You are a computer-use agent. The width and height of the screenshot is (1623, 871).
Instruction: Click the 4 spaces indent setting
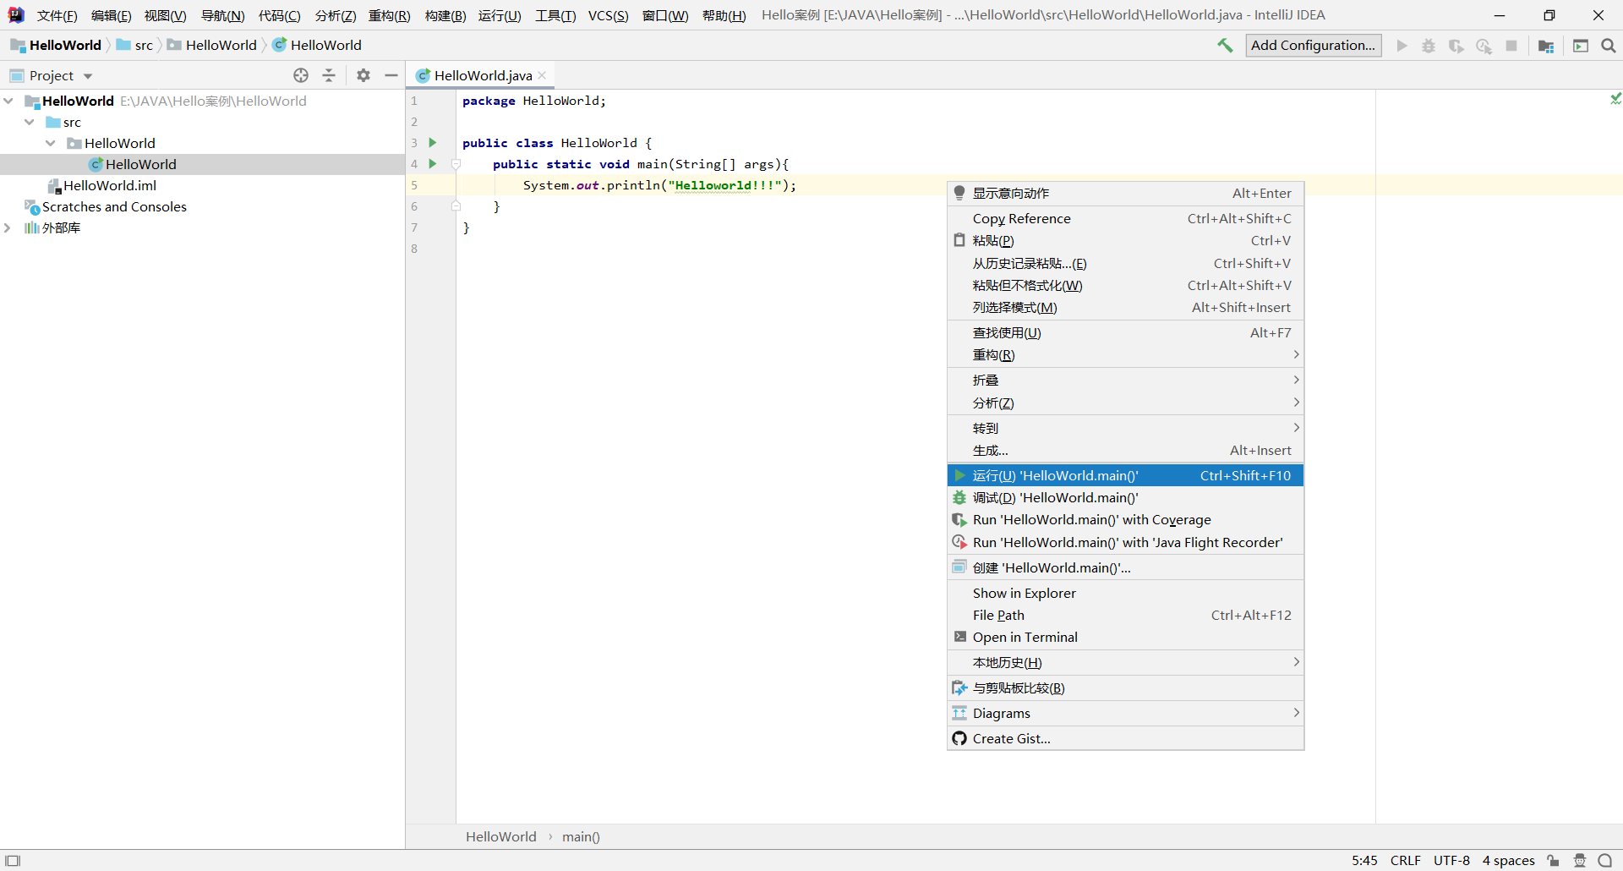pos(1508,860)
